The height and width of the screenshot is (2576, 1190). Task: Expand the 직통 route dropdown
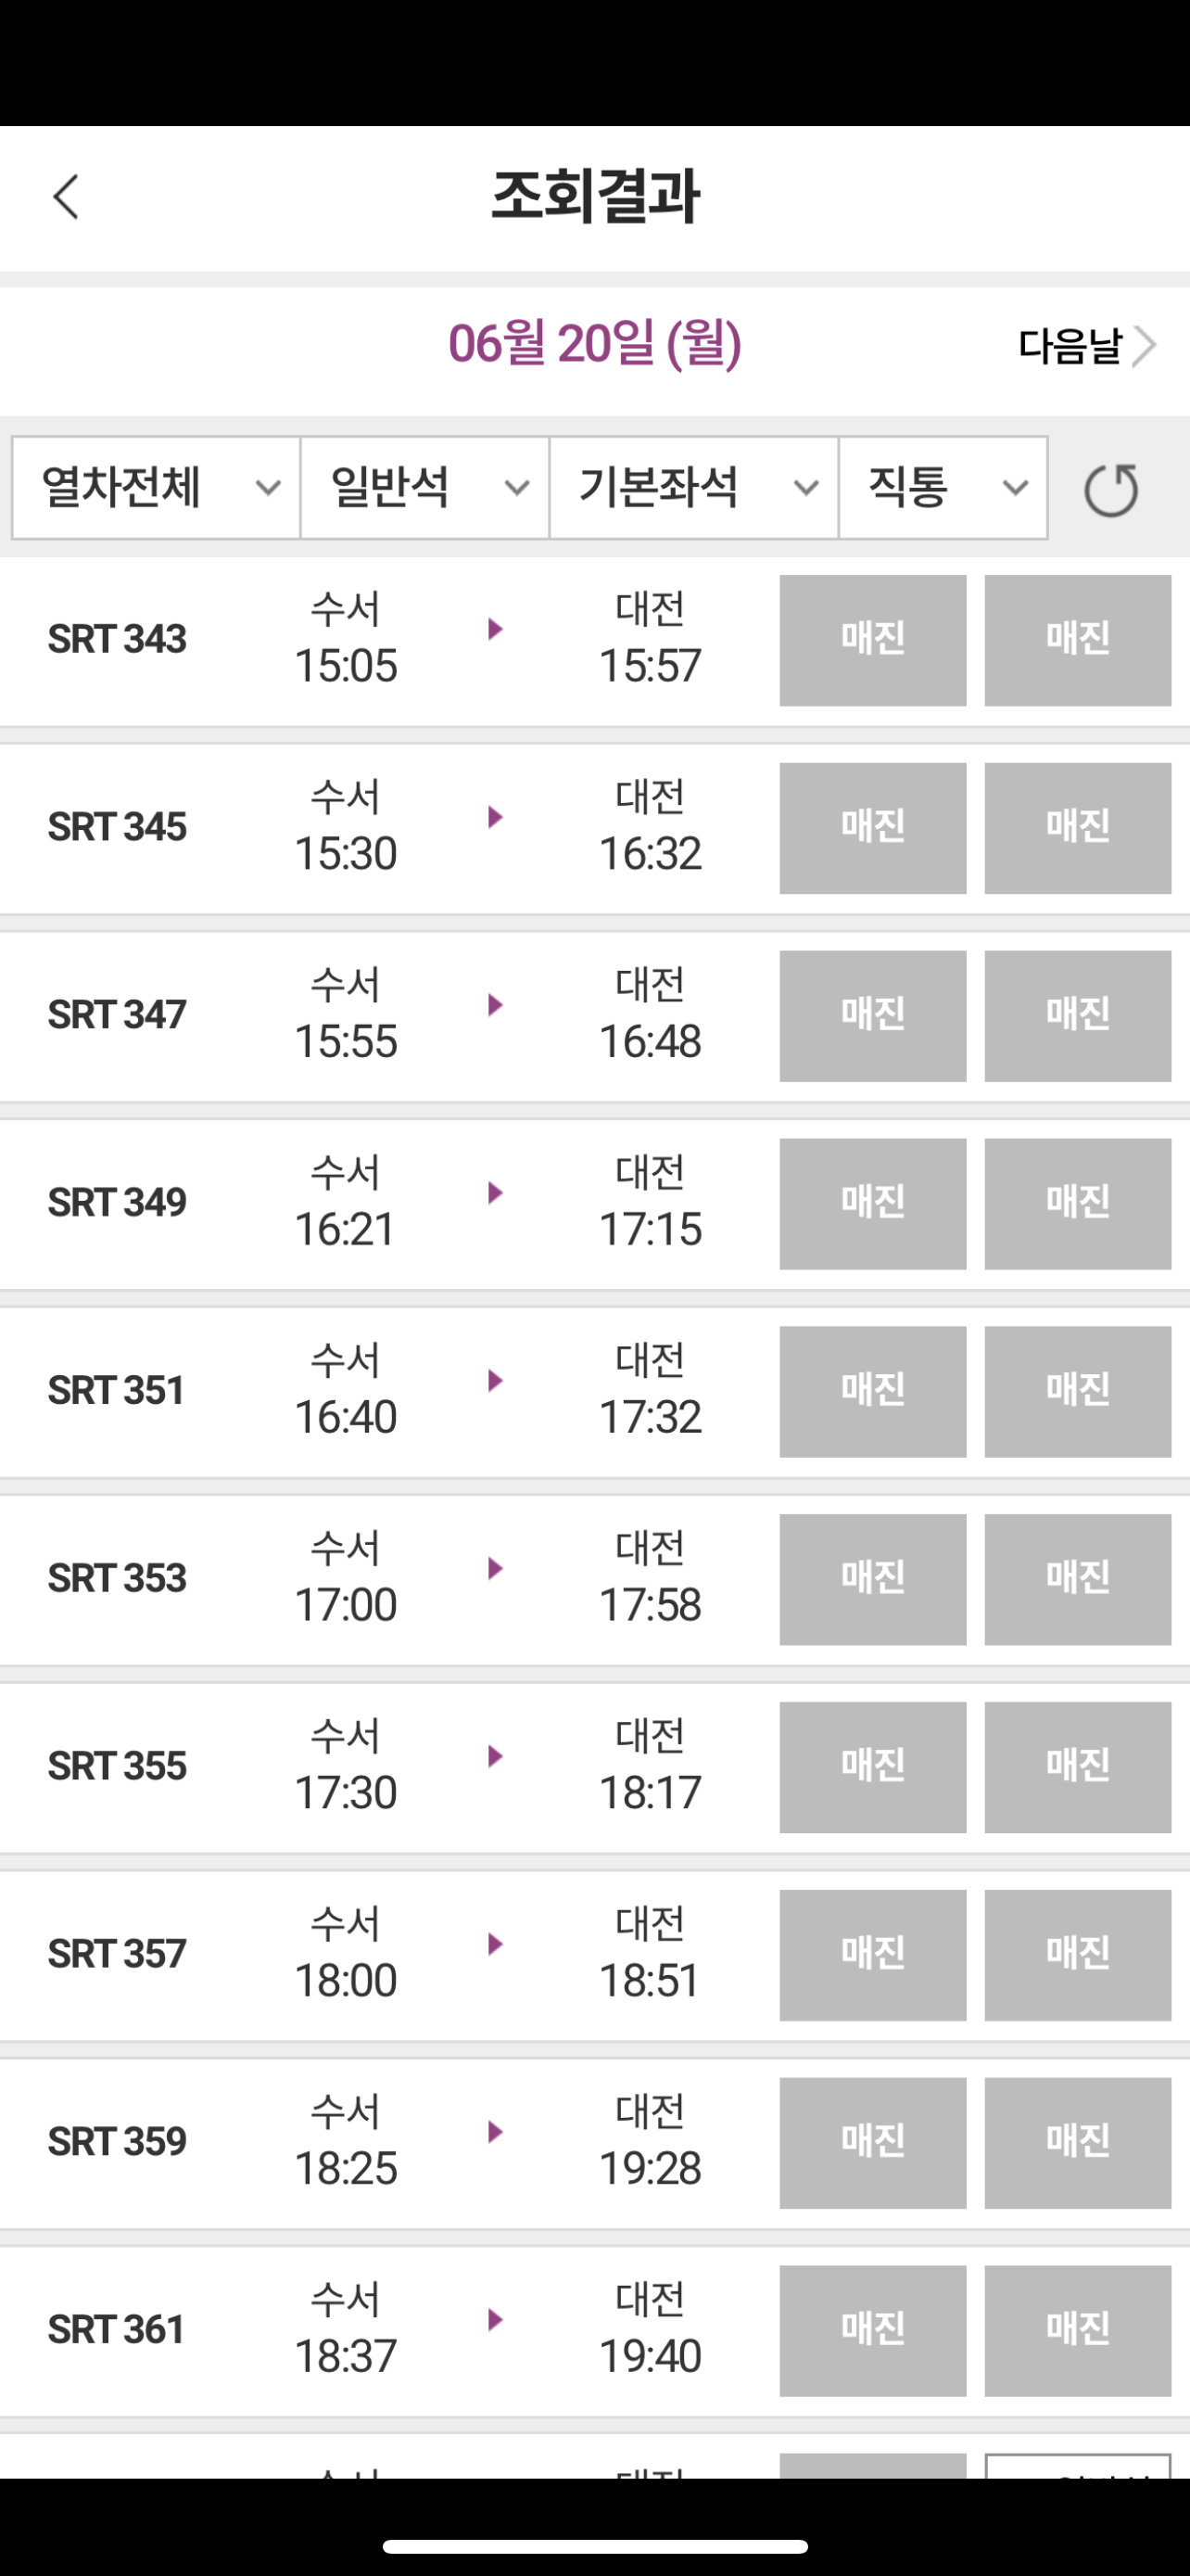click(x=943, y=488)
